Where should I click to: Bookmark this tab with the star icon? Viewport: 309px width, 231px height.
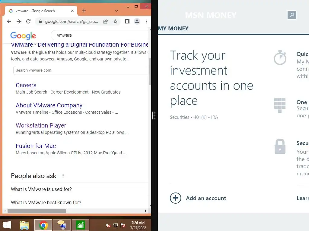click(x=115, y=21)
